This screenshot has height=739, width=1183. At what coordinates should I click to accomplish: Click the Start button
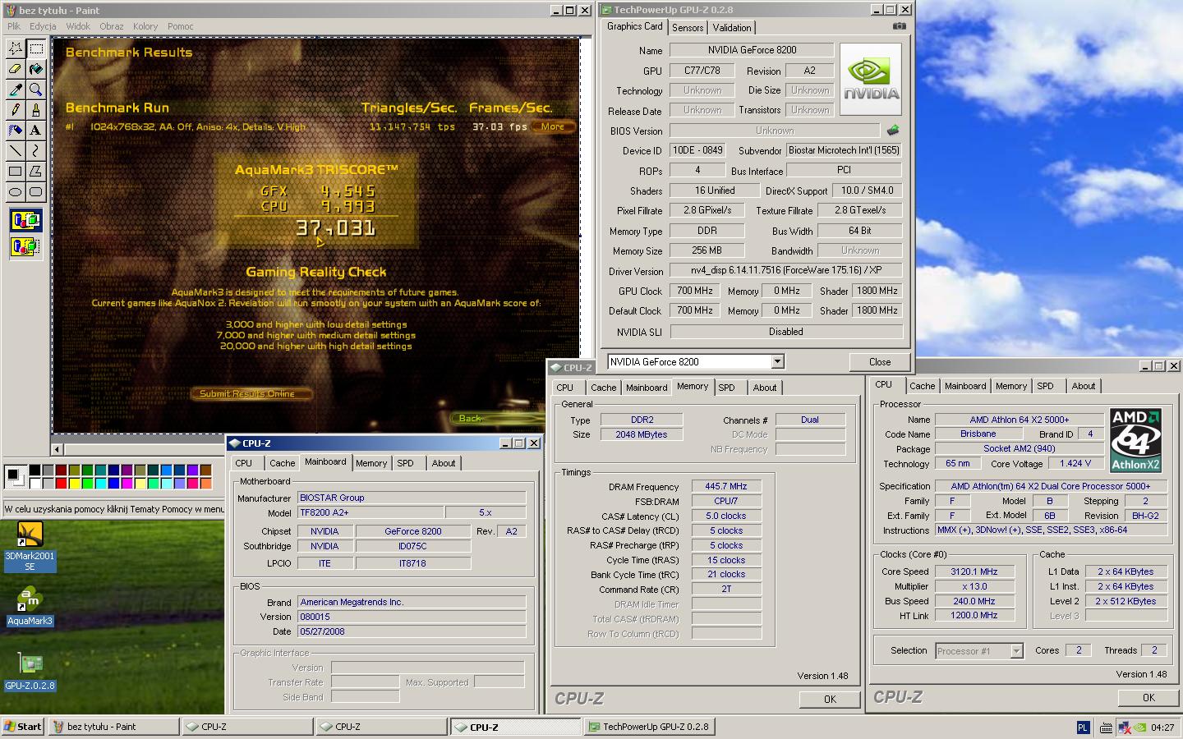pyautogui.click(x=24, y=727)
